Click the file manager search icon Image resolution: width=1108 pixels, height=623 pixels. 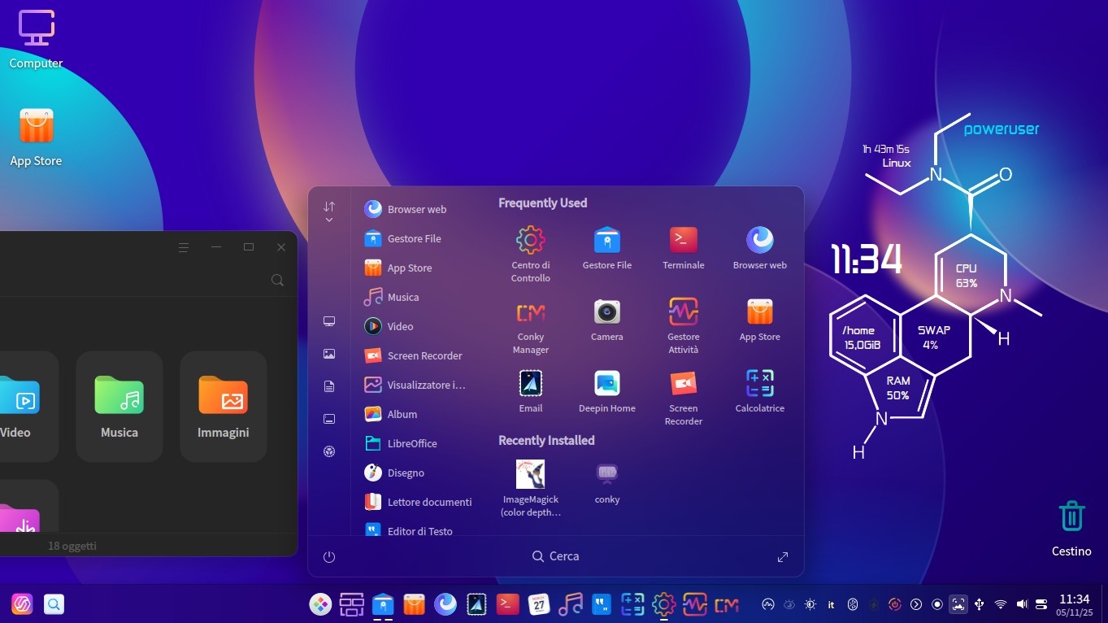pyautogui.click(x=277, y=280)
